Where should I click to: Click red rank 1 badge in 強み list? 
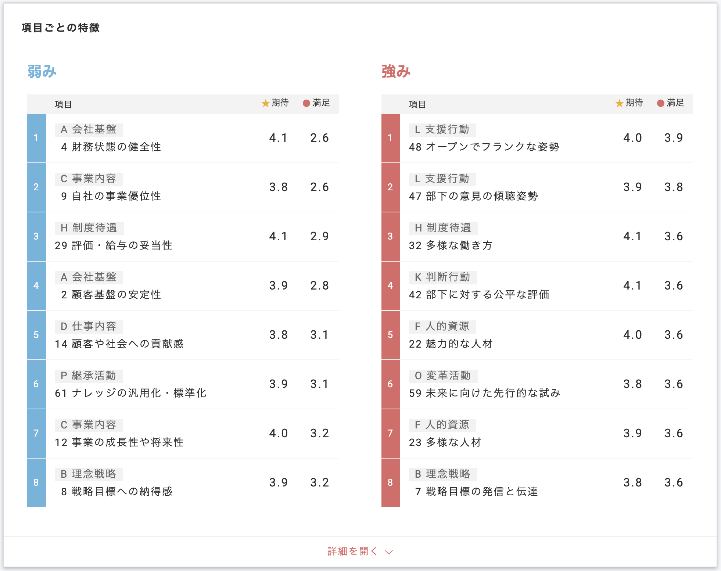pyautogui.click(x=390, y=138)
